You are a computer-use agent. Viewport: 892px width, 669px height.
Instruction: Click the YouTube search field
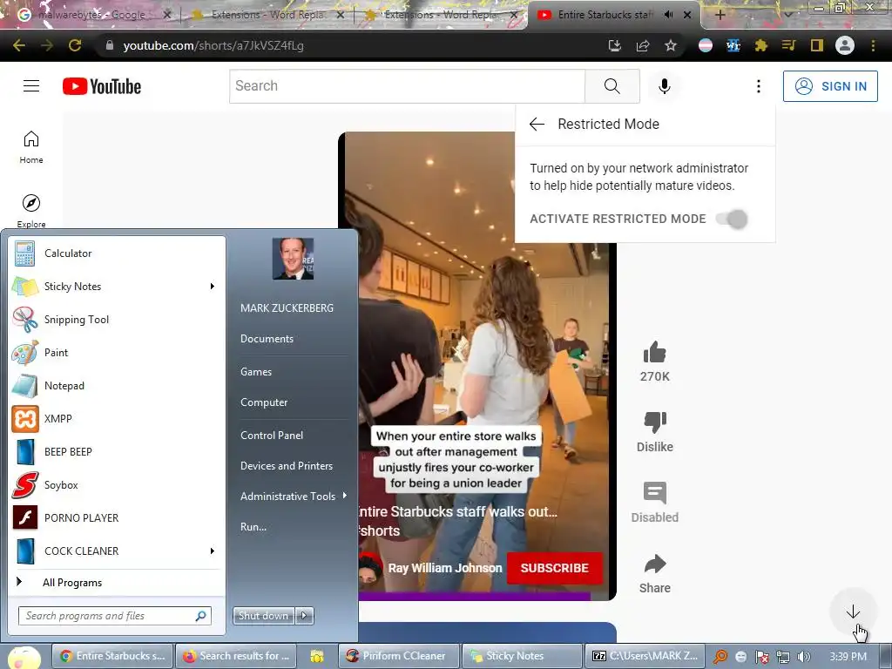[x=408, y=86]
